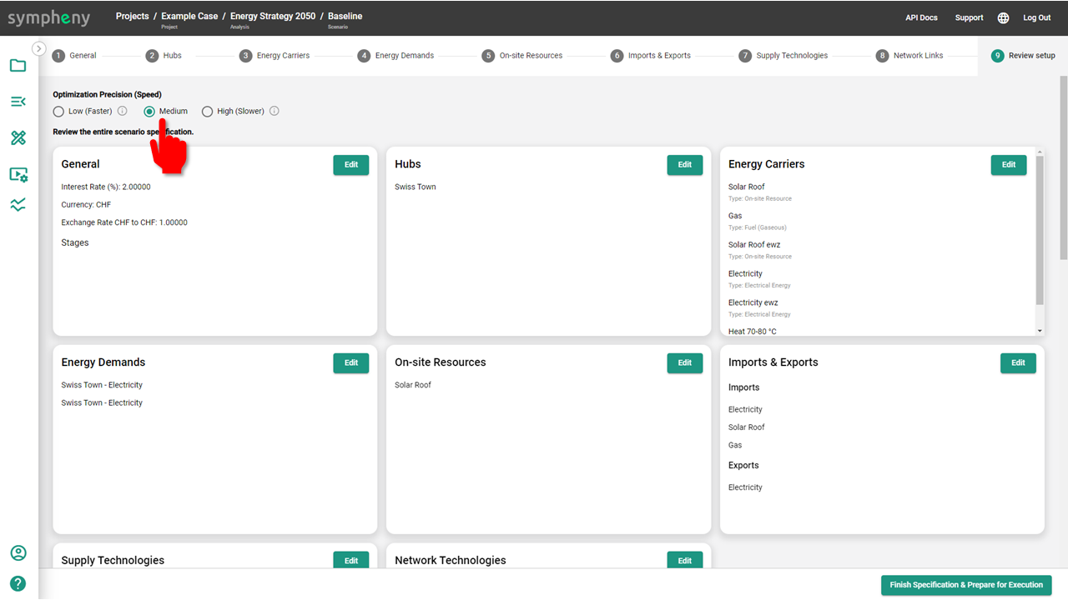Select Low (Faster) optimization precision

click(58, 112)
